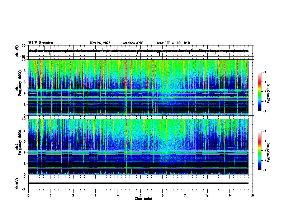
Task: Click the "5" tick on ch.3(V) axis
Action: pos(25,178)
